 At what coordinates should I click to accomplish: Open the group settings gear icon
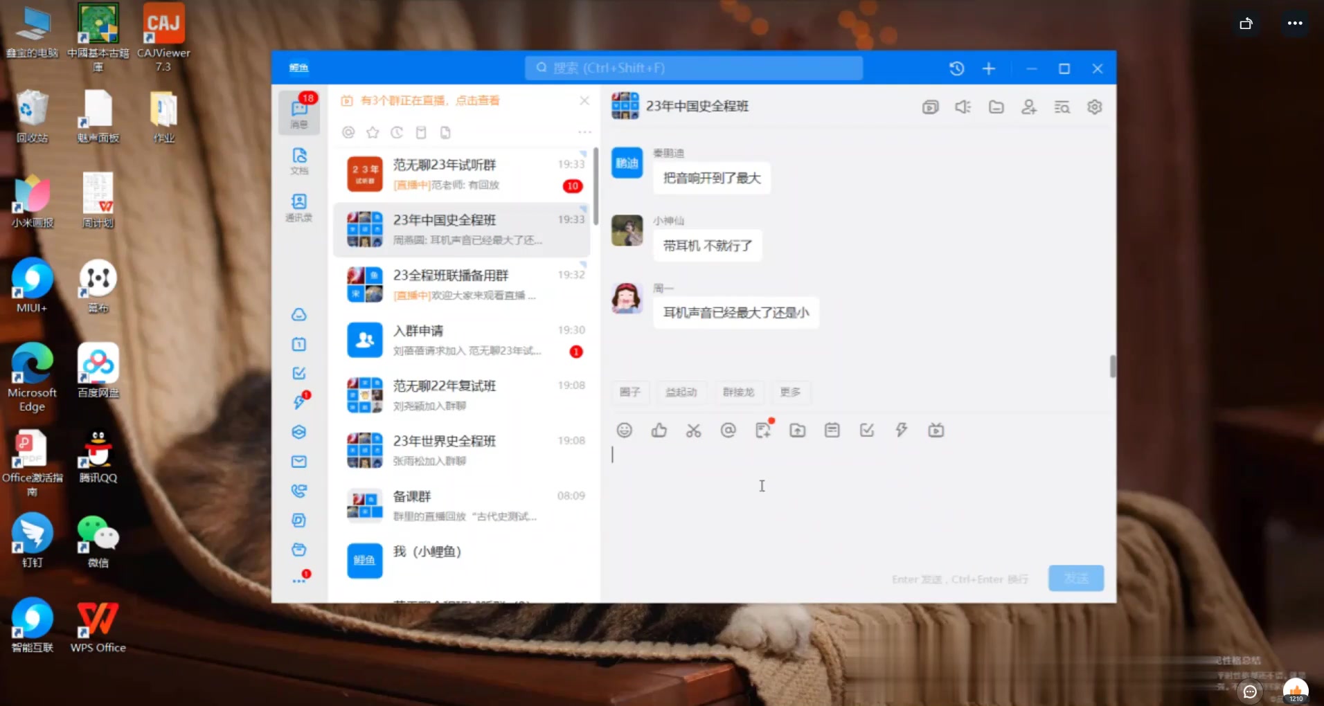click(1095, 107)
